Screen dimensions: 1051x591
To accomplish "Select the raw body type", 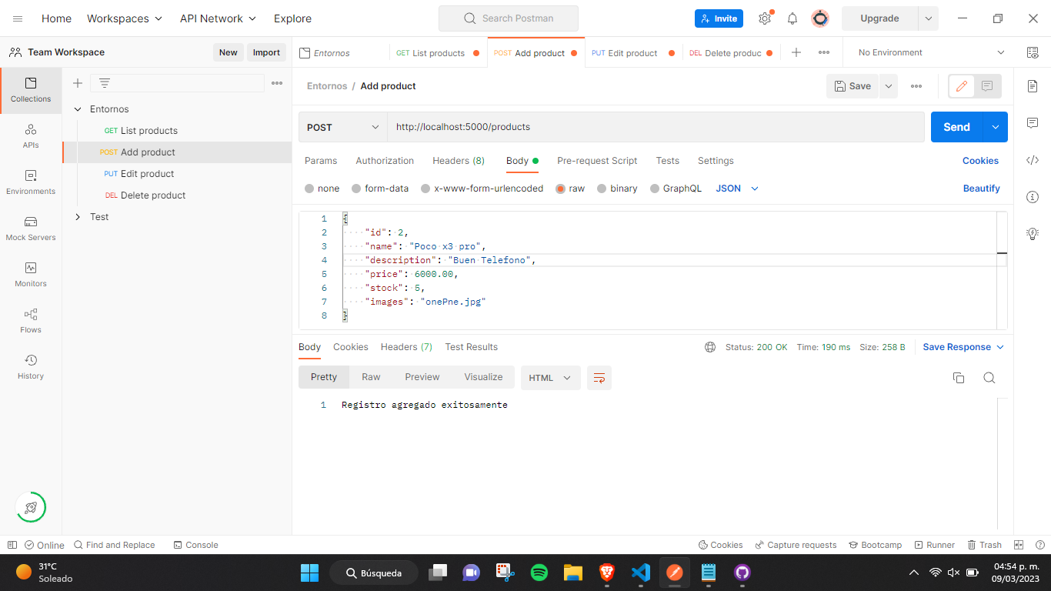I will pyautogui.click(x=560, y=189).
